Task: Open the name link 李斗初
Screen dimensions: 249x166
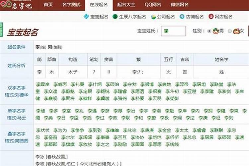Action: click(x=172, y=91)
